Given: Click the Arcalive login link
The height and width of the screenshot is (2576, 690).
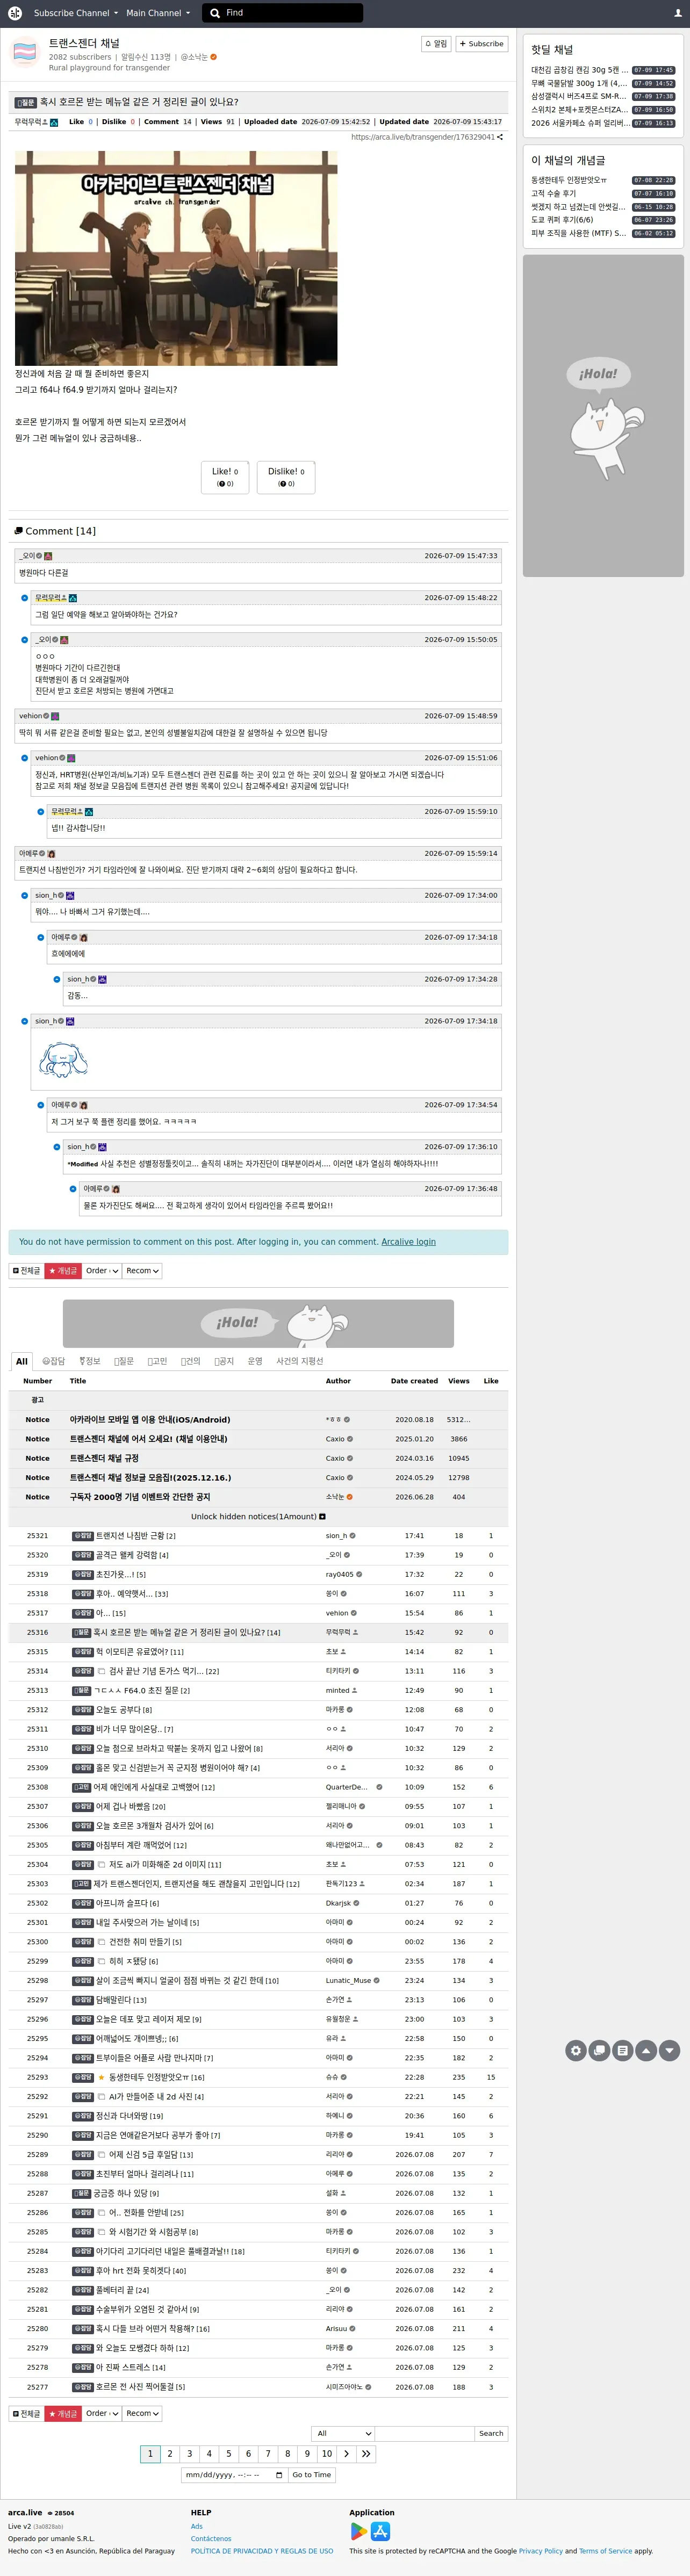Looking at the screenshot, I should 408,1242.
